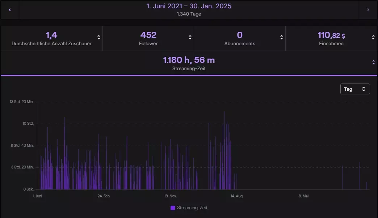Click the 24. Feb. axis label
Screen dimensions: 378x218
tap(104, 196)
